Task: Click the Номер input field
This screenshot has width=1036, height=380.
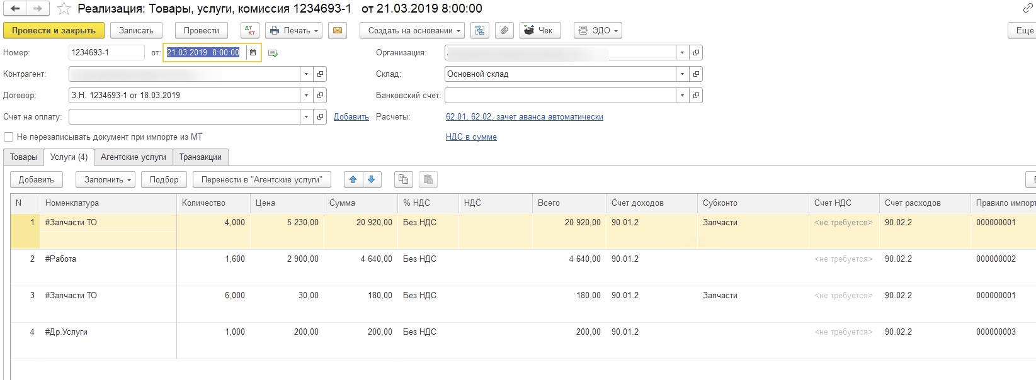Action: (x=106, y=53)
